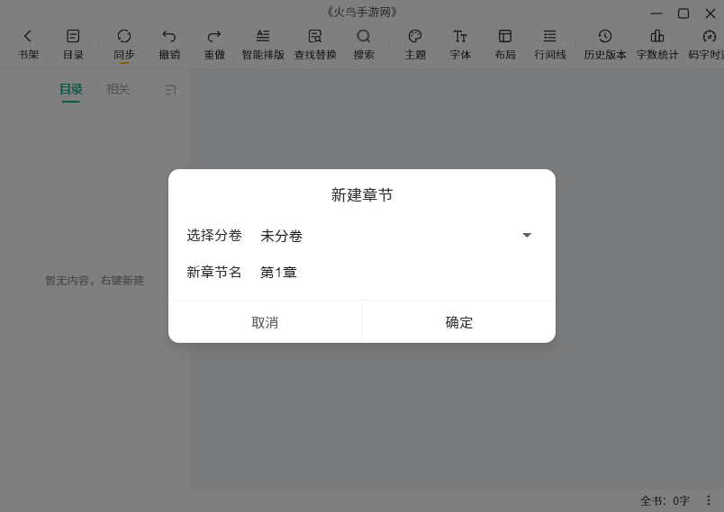This screenshot has height=512, width=724.
Task: Open the 搜索 search tool
Action: pos(364,45)
